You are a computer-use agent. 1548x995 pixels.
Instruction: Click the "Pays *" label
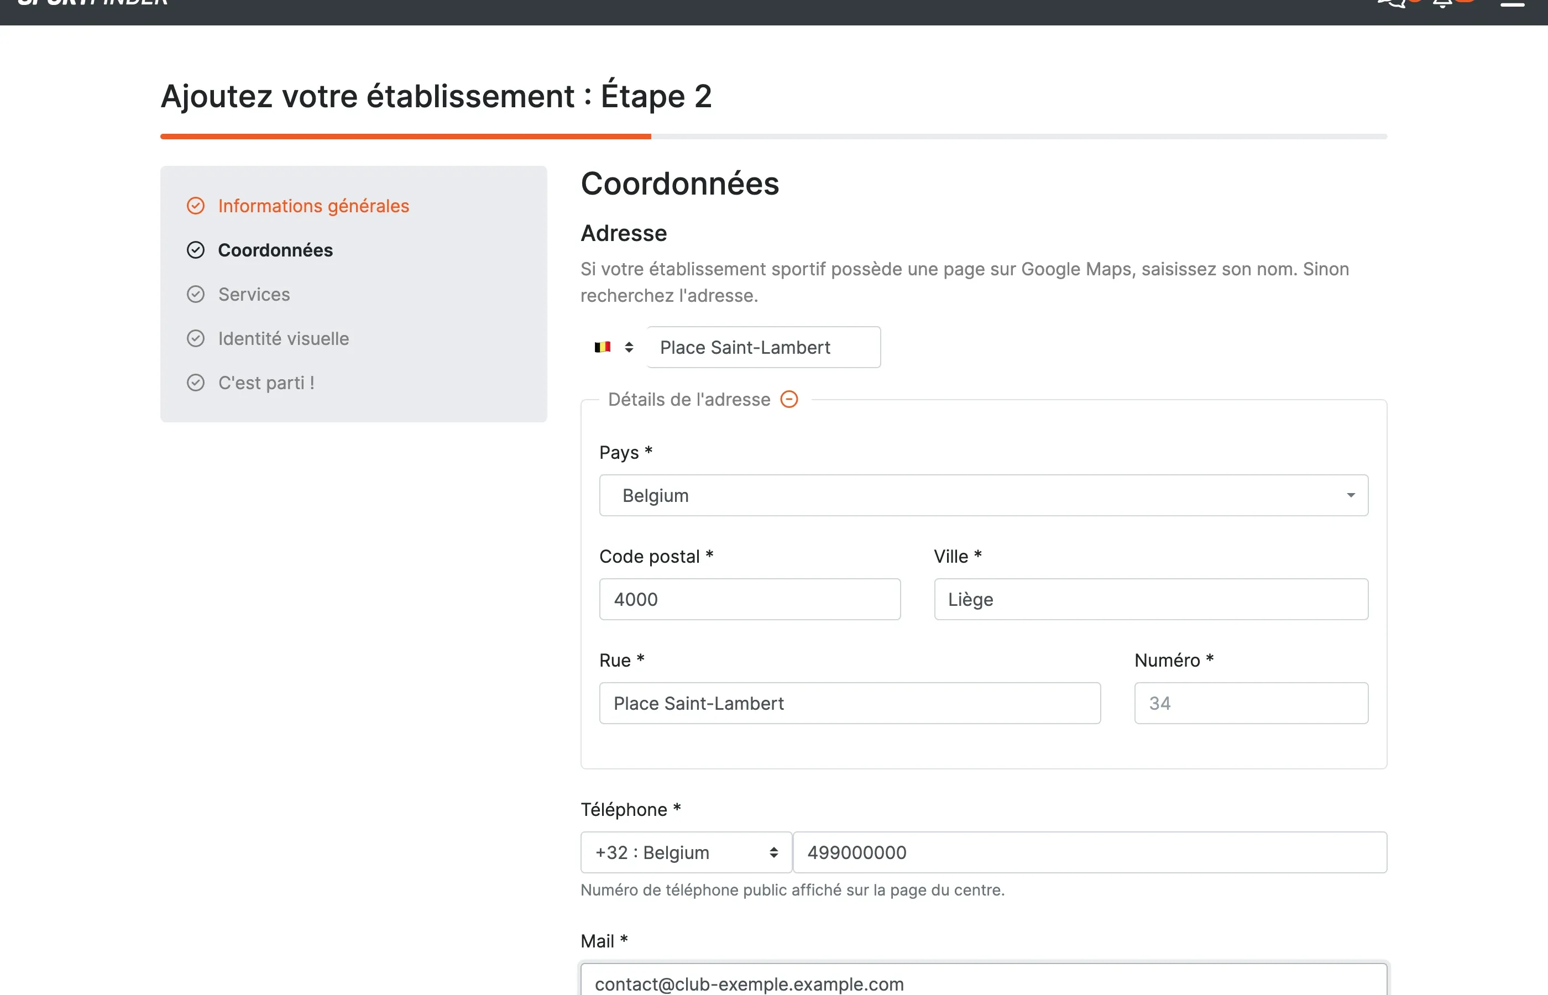(x=625, y=452)
